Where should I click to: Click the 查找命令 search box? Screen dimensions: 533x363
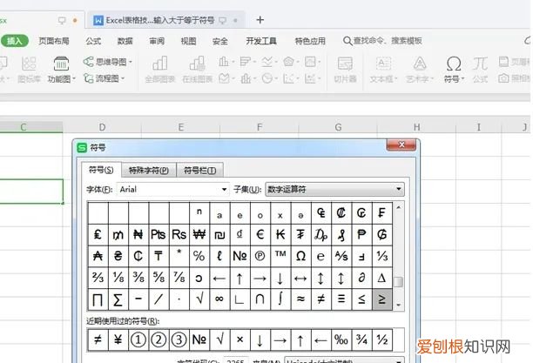coord(382,41)
